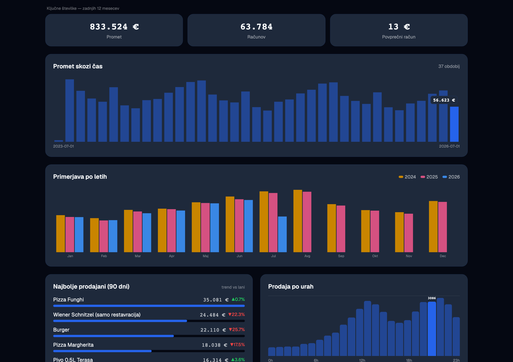Screen dimensions: 513x362
Task: Click the red down-trend arrow for Burger
Action: click(230, 330)
